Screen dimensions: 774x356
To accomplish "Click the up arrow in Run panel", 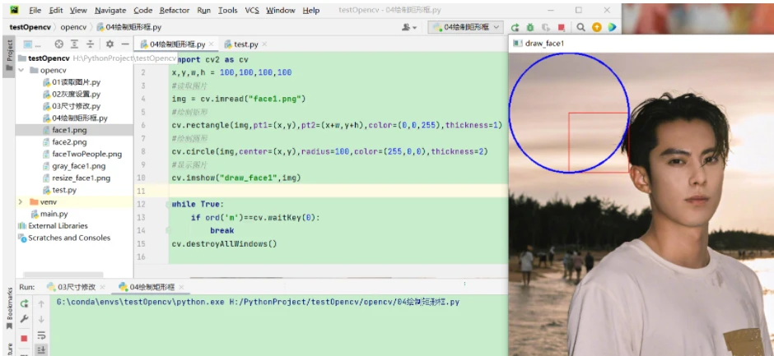I will (41, 303).
